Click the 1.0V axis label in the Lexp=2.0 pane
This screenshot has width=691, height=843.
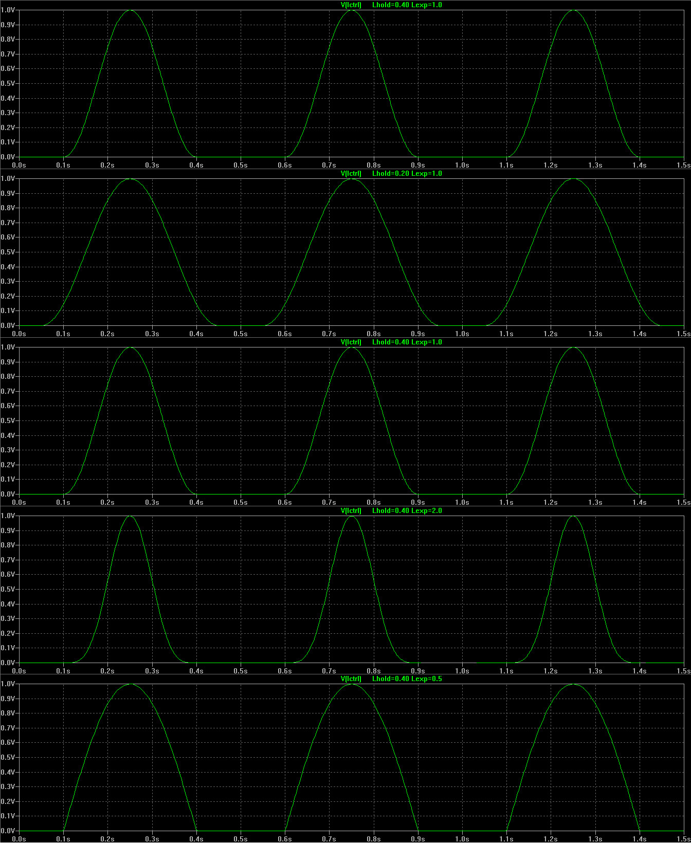pos(8,516)
